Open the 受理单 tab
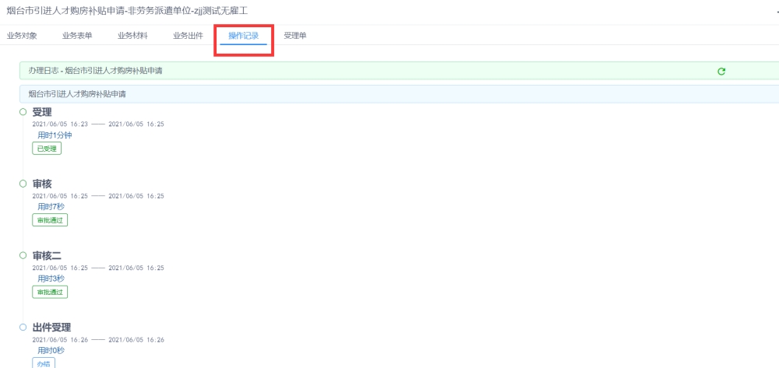Image resolution: width=779 pixels, height=368 pixels. click(x=295, y=36)
